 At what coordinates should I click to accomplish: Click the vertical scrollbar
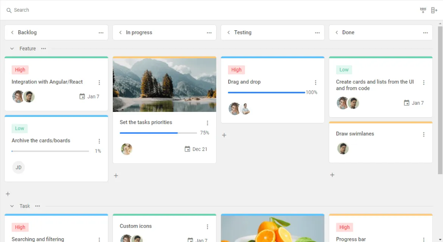point(440,100)
